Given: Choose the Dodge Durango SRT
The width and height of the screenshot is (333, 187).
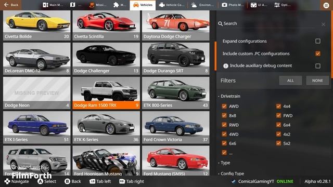Looking at the screenshot, I should pyautogui.click(x=176, y=59).
